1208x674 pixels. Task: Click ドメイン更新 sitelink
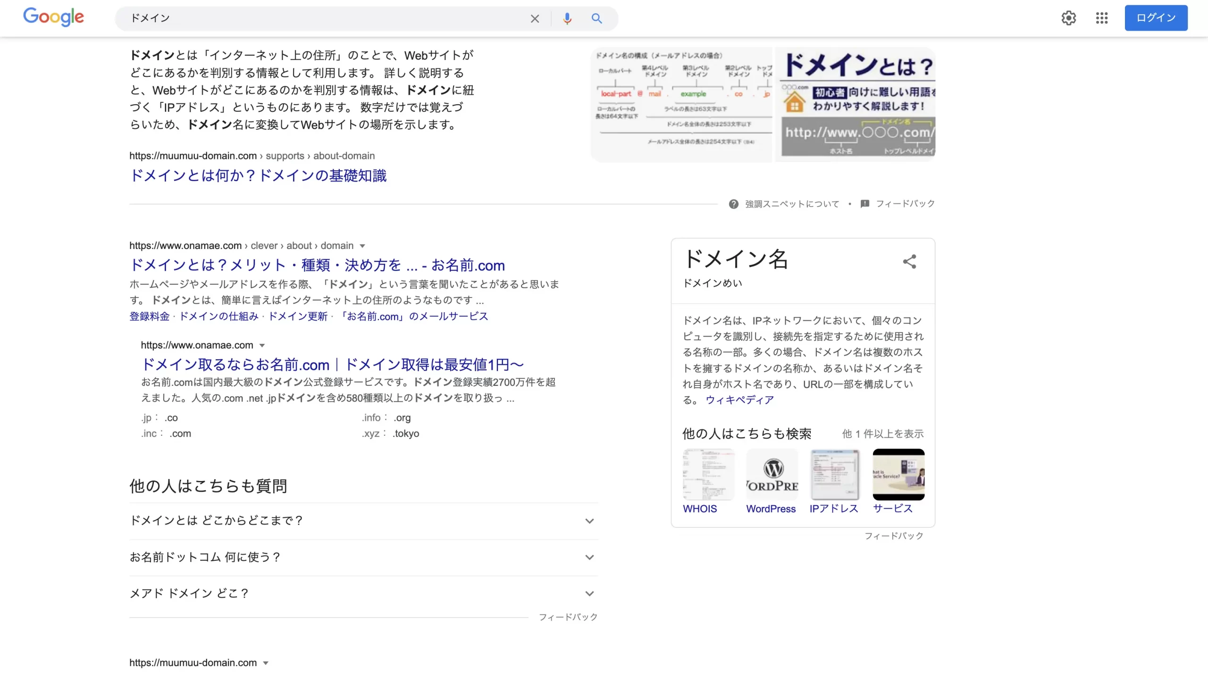(298, 316)
